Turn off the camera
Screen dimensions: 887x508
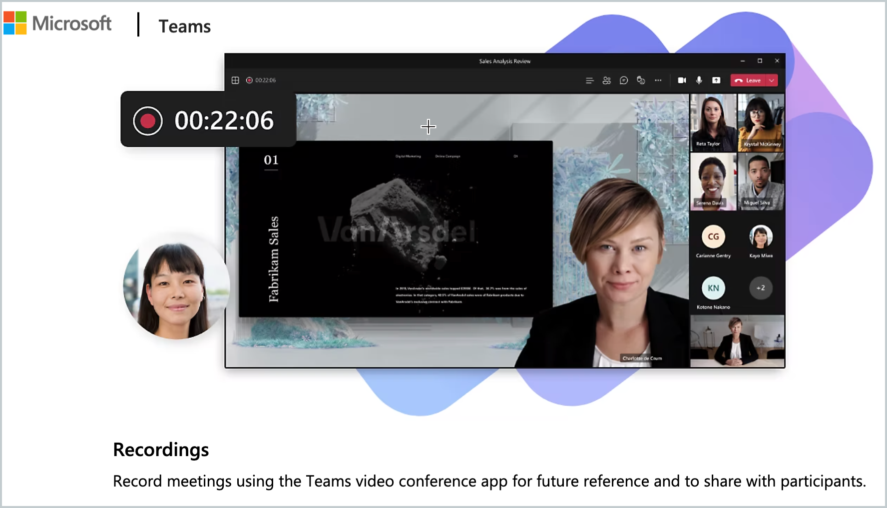(x=682, y=80)
